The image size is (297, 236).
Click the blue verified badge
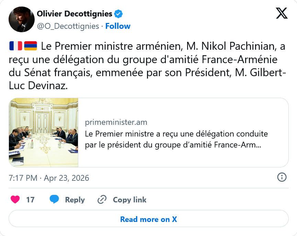point(119,14)
